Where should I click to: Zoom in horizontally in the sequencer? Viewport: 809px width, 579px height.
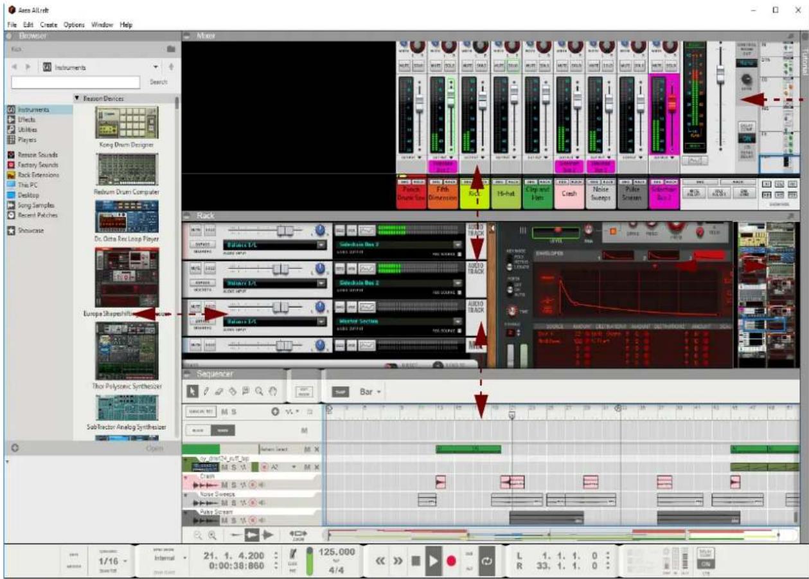(213, 535)
